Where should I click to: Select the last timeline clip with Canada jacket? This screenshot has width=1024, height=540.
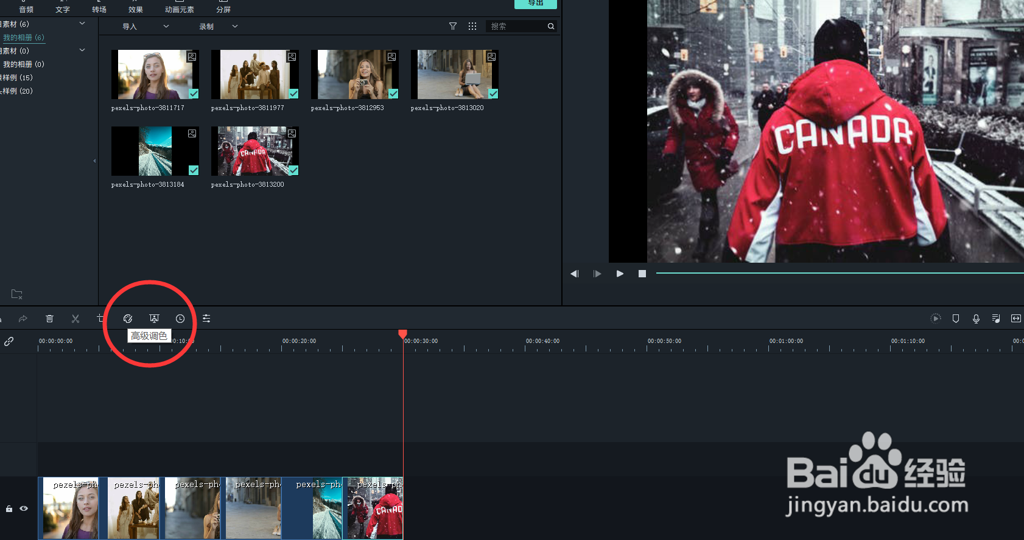click(373, 508)
